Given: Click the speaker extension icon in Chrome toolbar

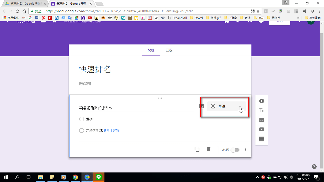Looking at the screenshot, I should 305,11.
